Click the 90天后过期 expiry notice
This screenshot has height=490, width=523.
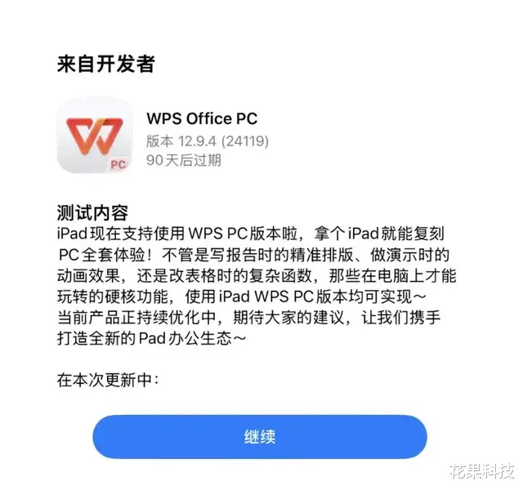[184, 160]
